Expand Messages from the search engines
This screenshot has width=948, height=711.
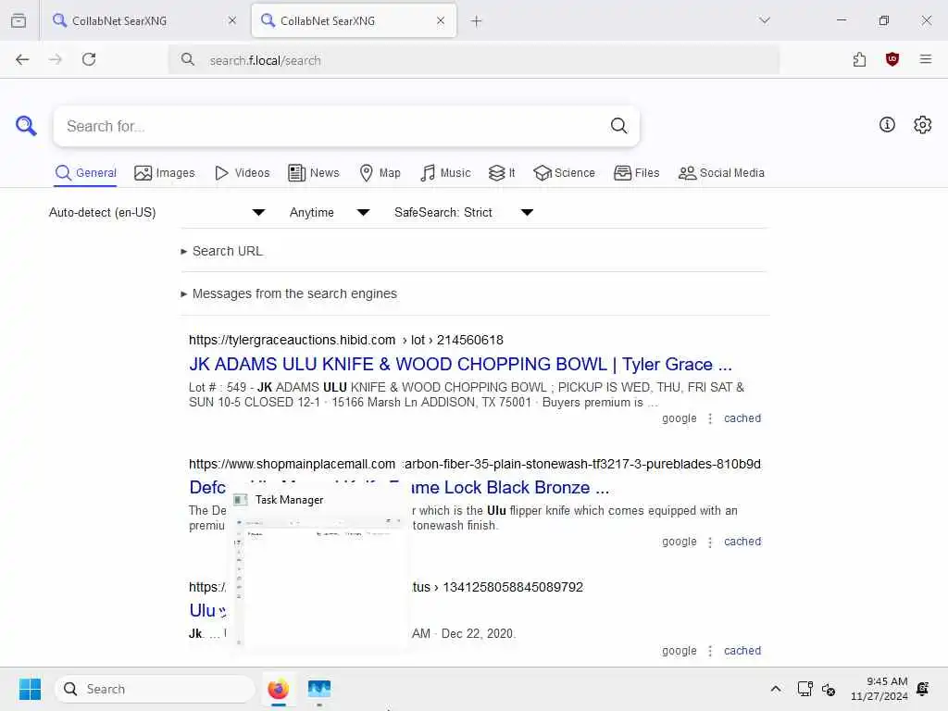pyautogui.click(x=289, y=293)
